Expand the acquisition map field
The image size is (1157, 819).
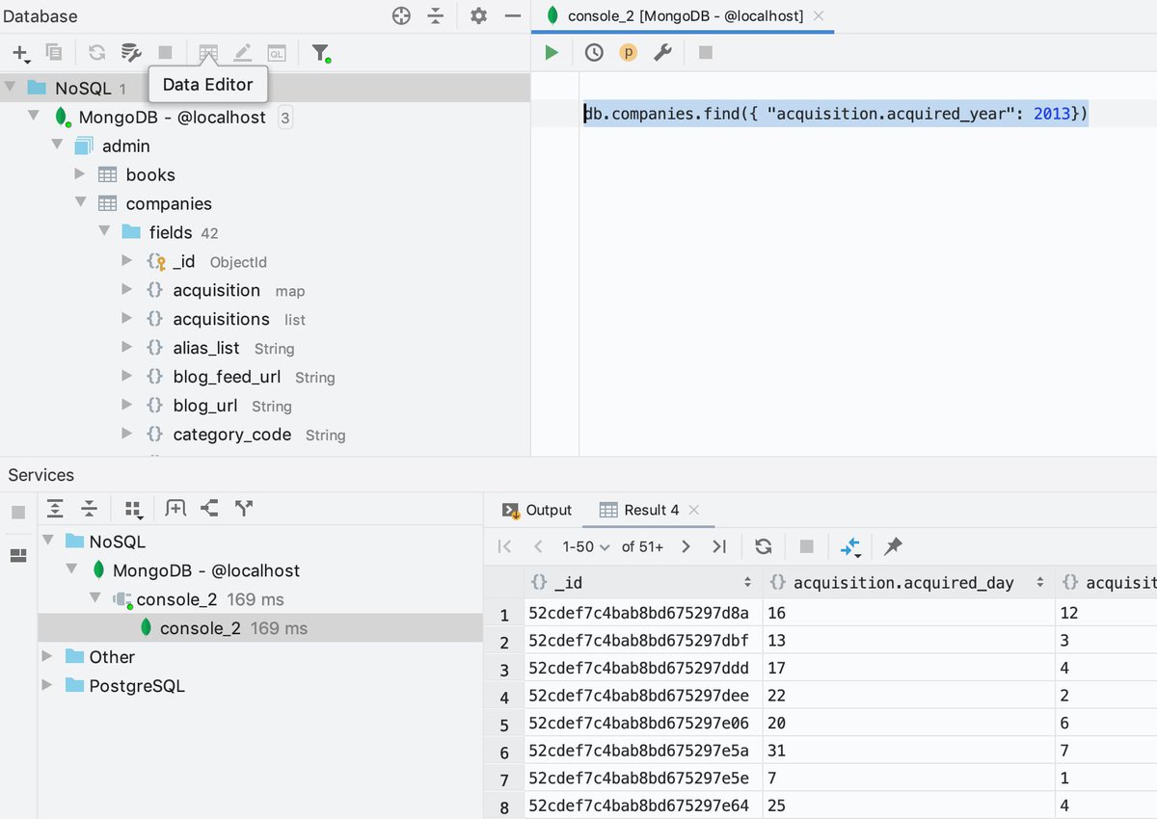click(x=127, y=290)
